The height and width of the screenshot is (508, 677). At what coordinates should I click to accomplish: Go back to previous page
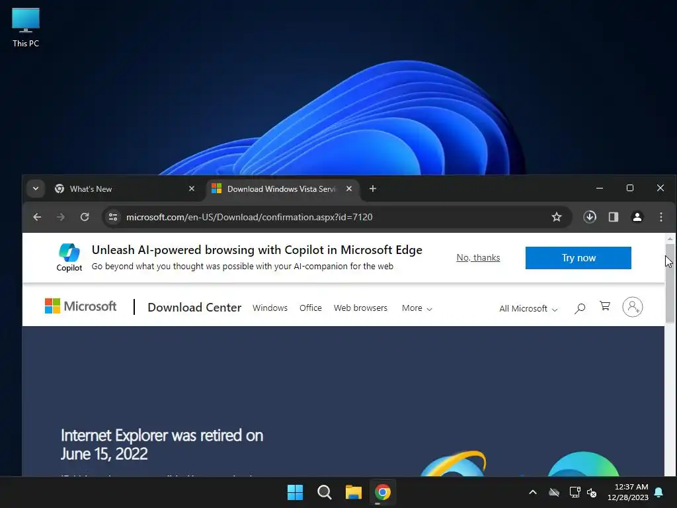coord(37,217)
